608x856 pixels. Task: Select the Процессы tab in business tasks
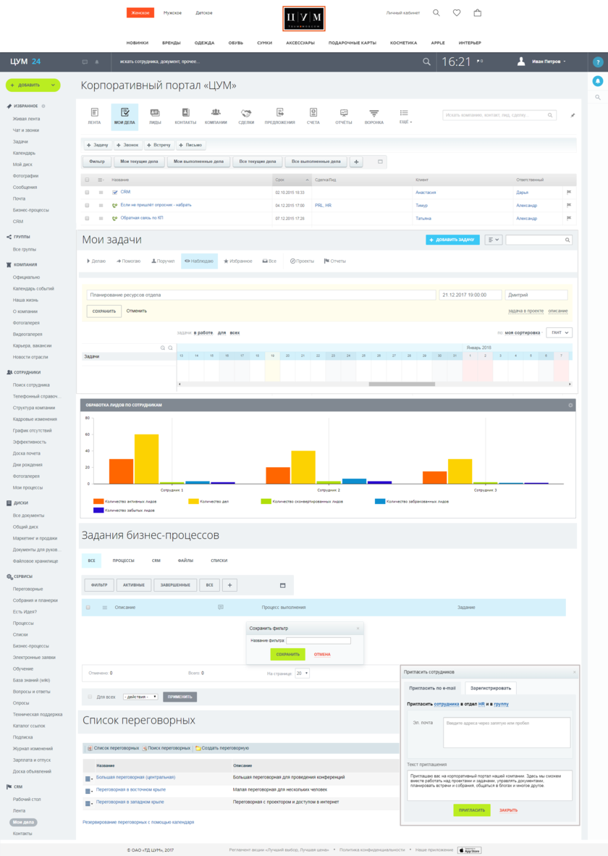point(123,561)
